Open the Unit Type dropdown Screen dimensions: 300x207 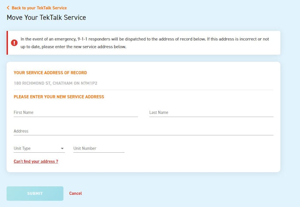39,148
